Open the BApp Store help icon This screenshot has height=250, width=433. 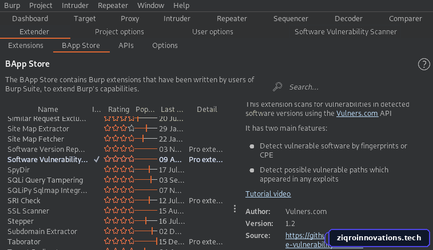[424, 64]
